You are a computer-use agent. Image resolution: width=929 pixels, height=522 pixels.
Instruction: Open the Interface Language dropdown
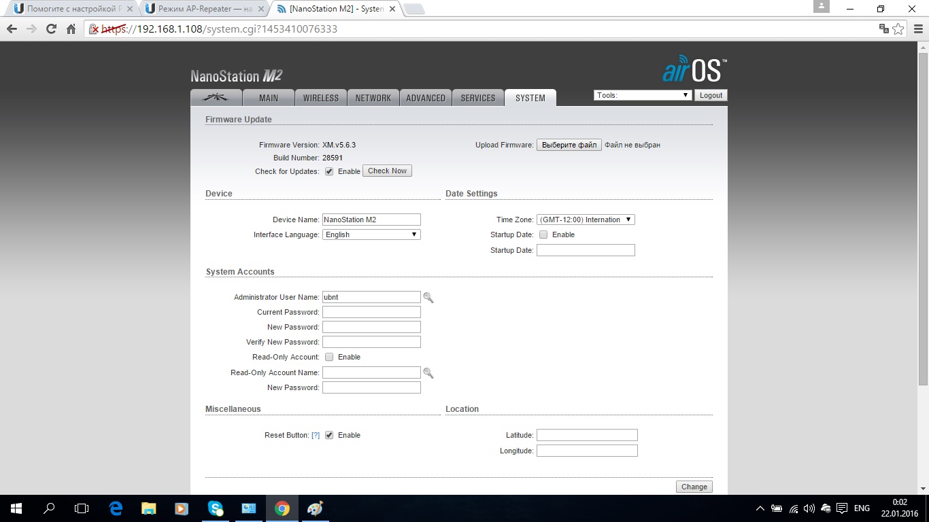pyautogui.click(x=371, y=234)
